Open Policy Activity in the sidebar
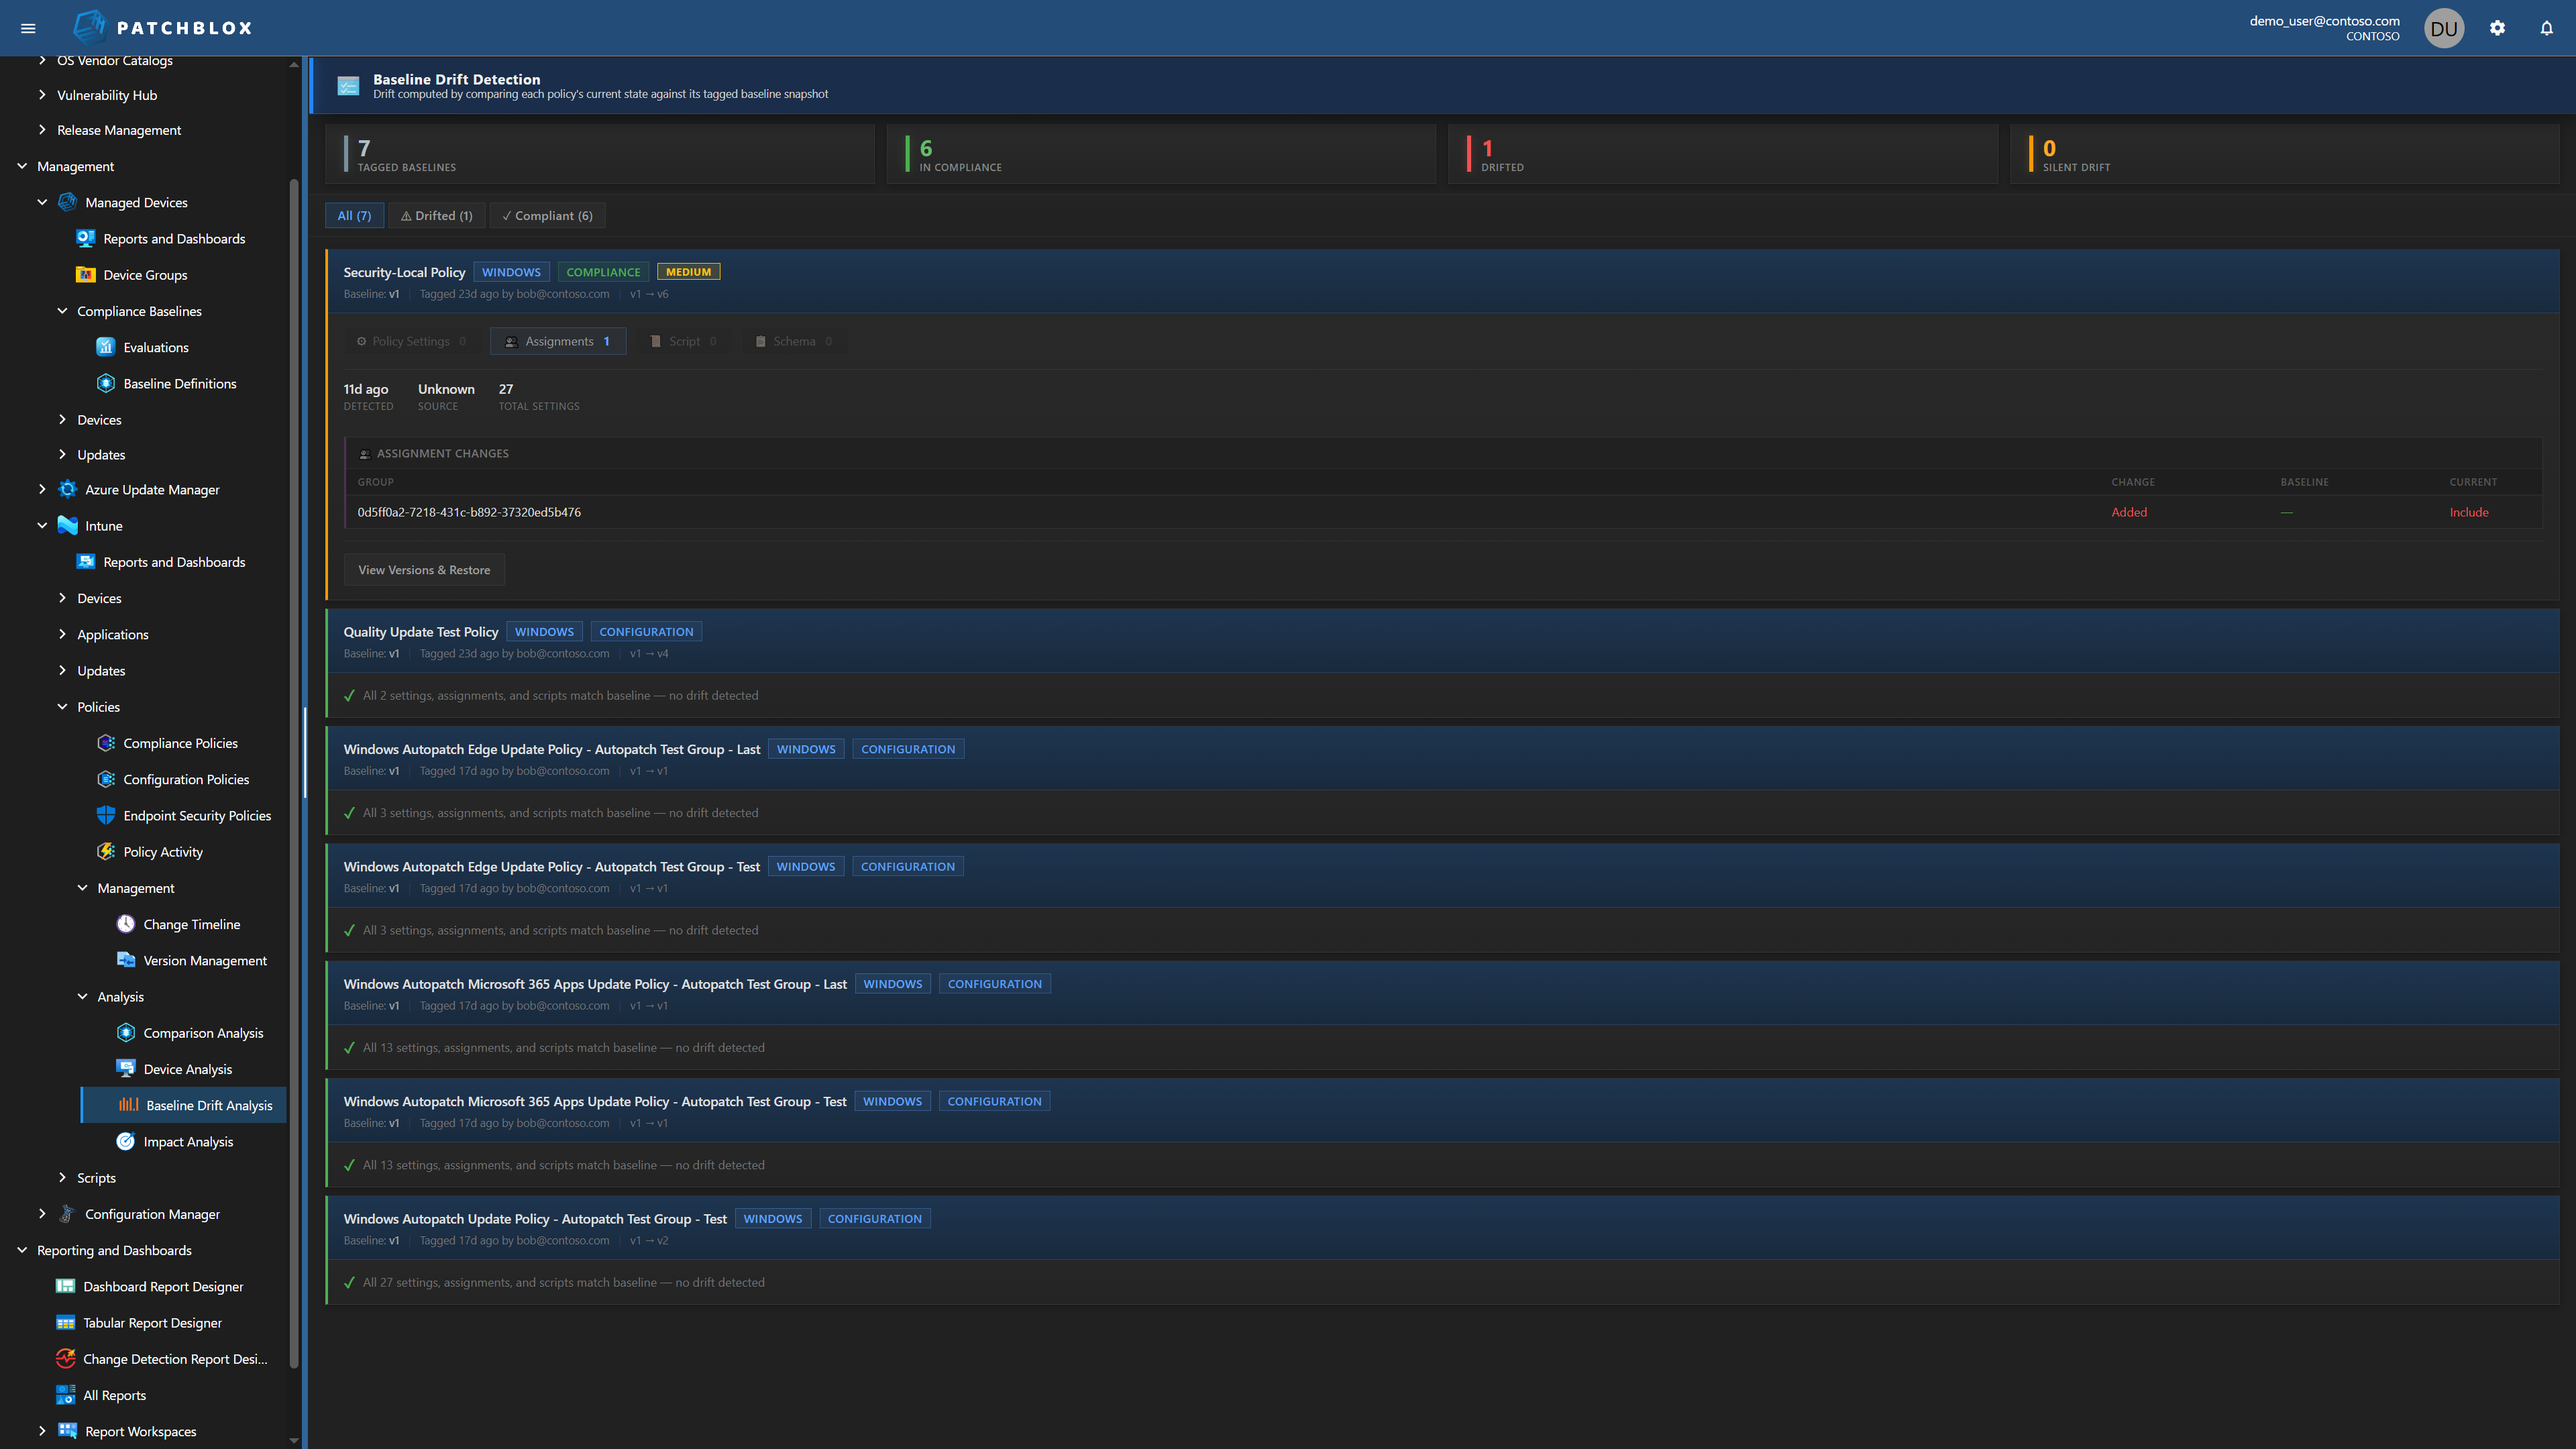The image size is (2576, 1449). 163,851
